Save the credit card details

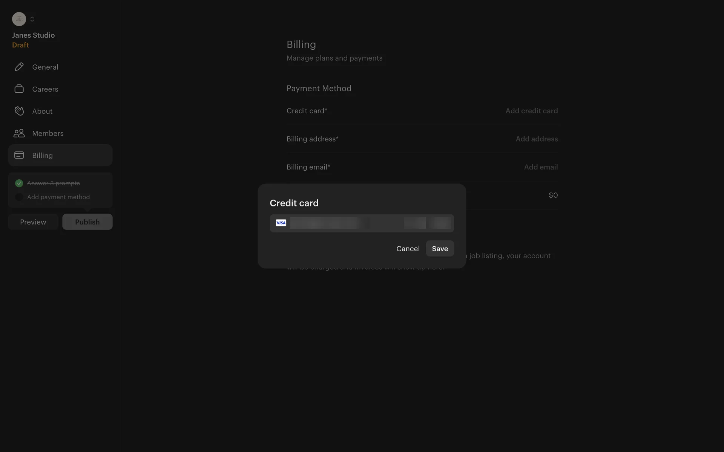tap(440, 249)
